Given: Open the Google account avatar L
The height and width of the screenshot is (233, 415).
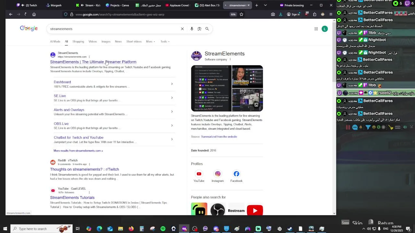Looking at the screenshot, I should (325, 29).
